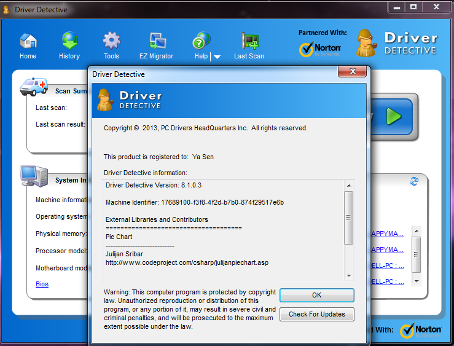View Last Scan circuit board icon
This screenshot has width=454, height=346.
[249, 41]
